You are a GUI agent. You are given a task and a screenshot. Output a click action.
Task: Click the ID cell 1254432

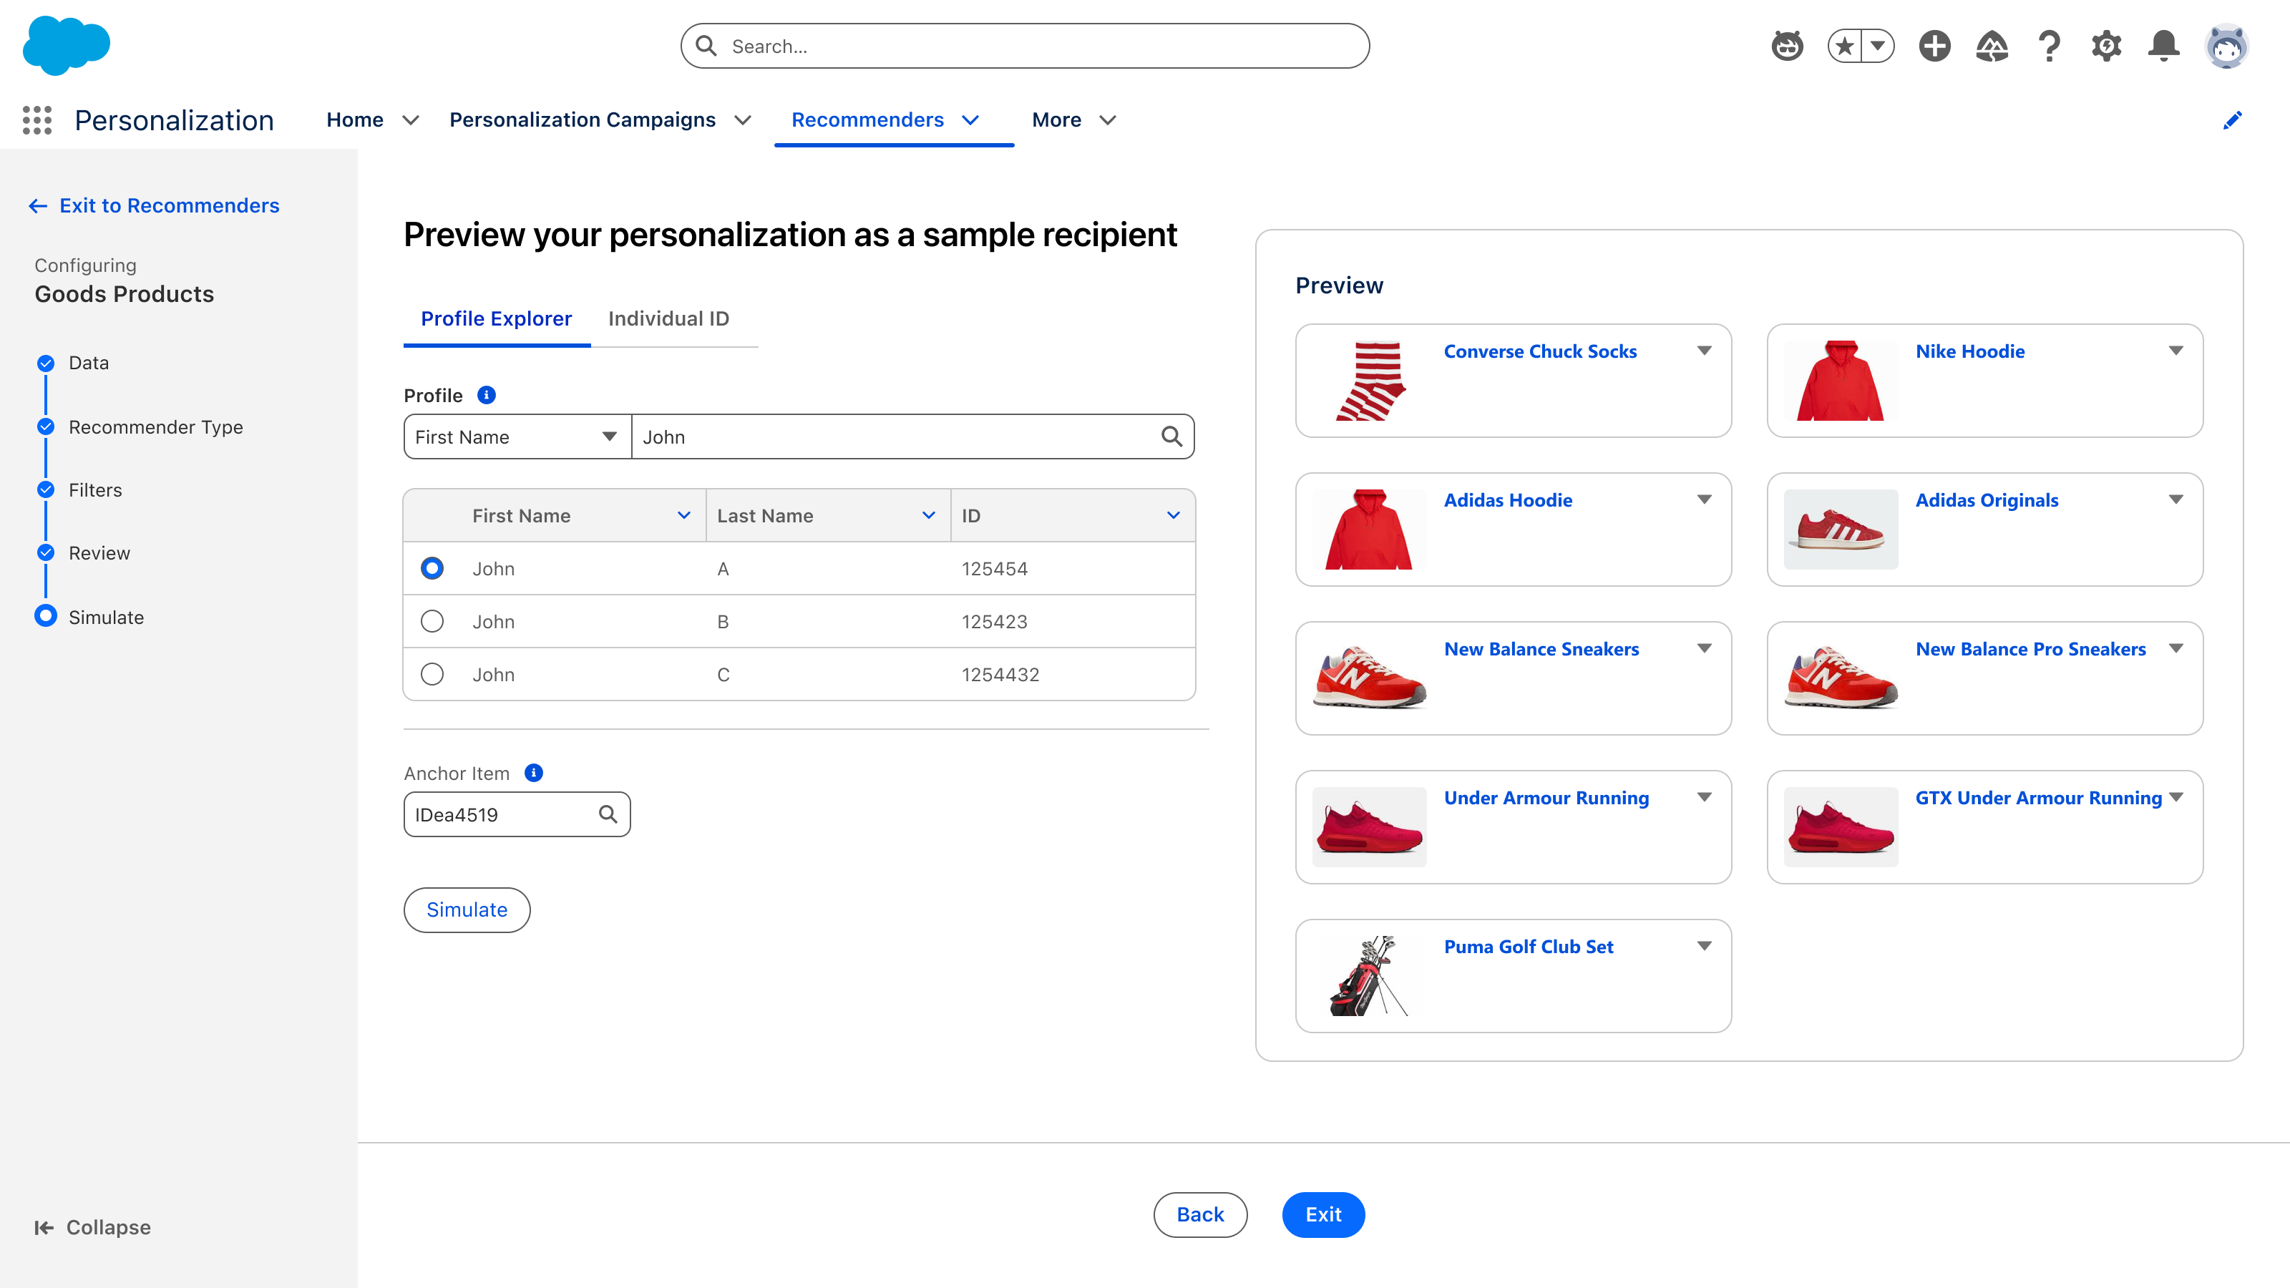1000,674
